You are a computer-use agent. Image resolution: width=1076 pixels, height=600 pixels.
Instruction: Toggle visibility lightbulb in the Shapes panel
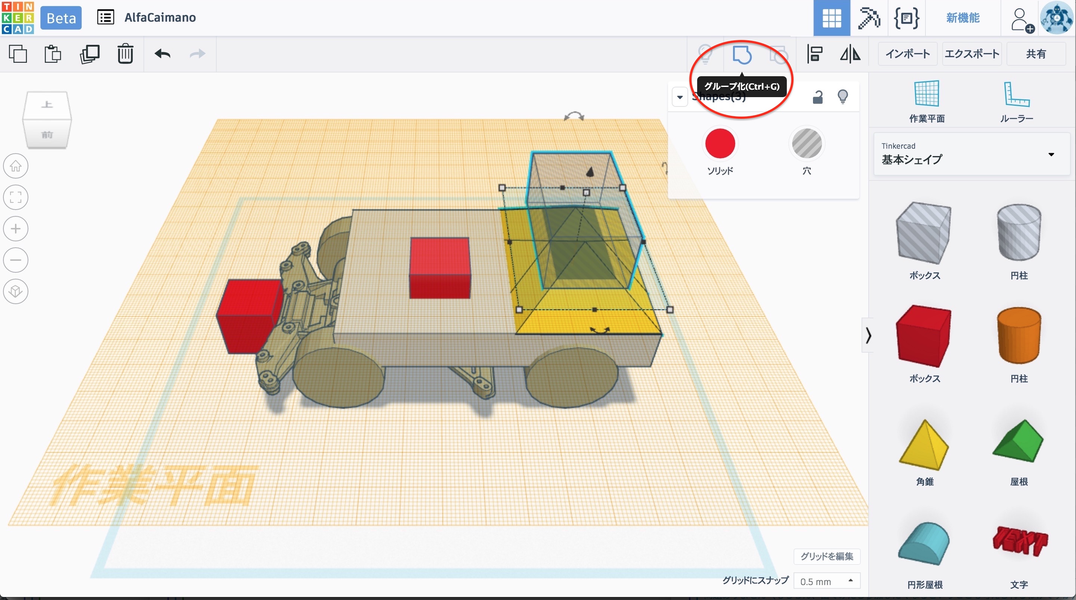click(x=842, y=97)
